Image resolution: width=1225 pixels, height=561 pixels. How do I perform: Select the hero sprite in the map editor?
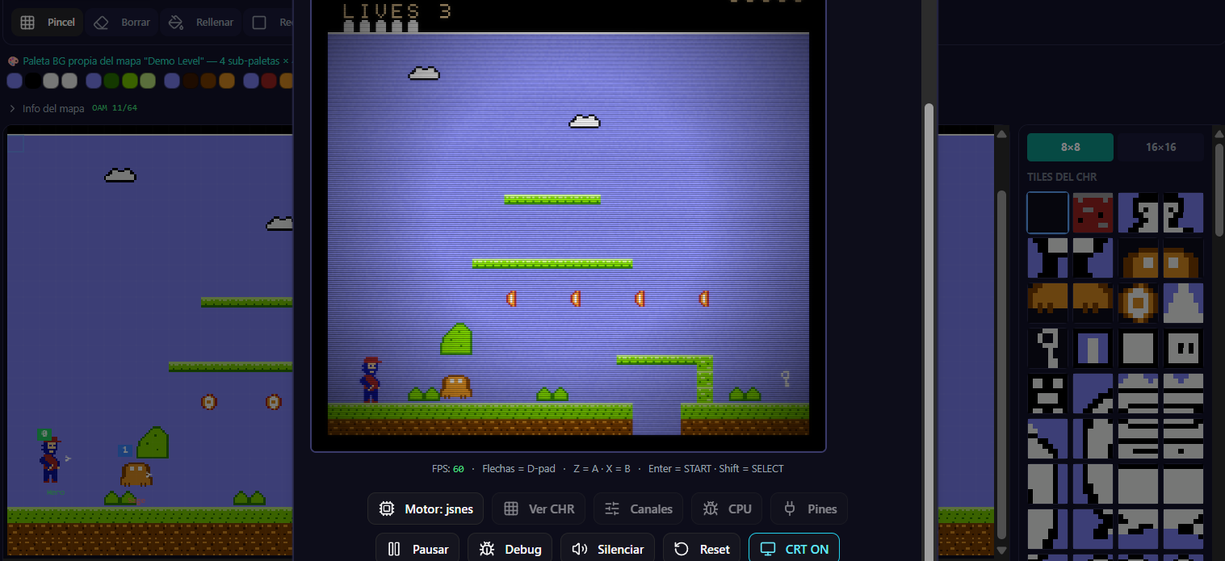pos(50,460)
